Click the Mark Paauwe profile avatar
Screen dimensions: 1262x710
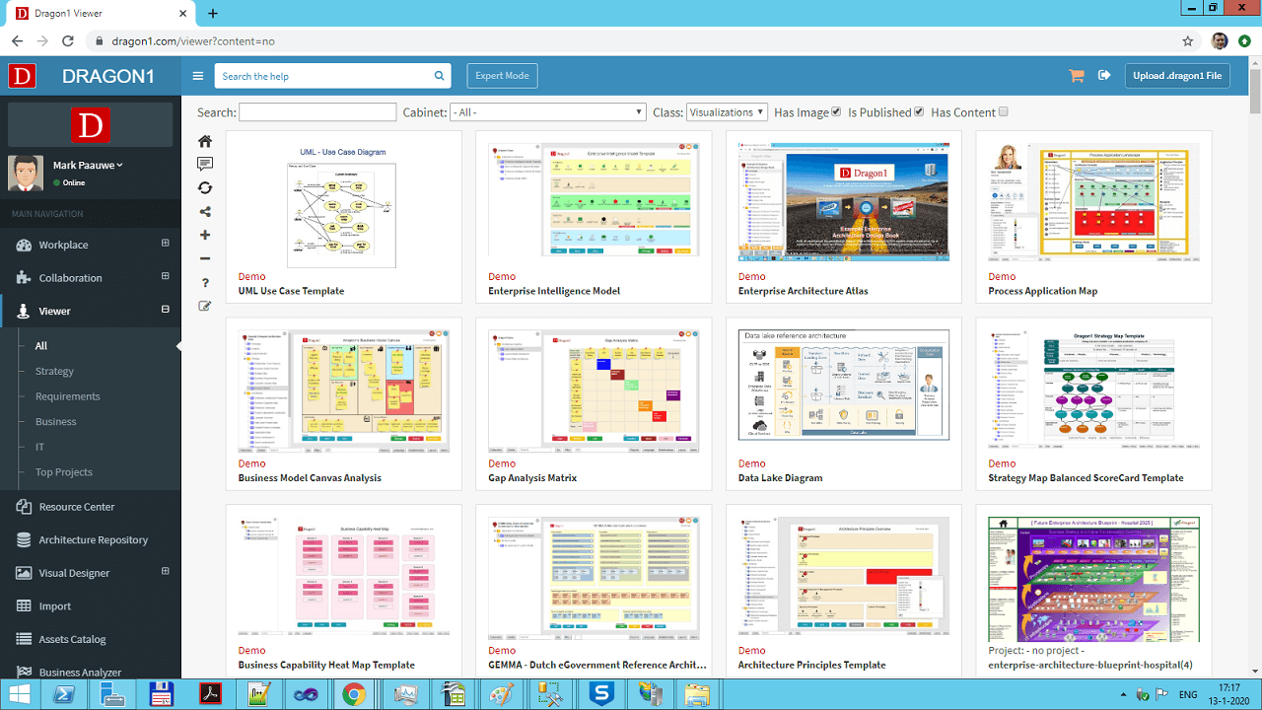(26, 173)
